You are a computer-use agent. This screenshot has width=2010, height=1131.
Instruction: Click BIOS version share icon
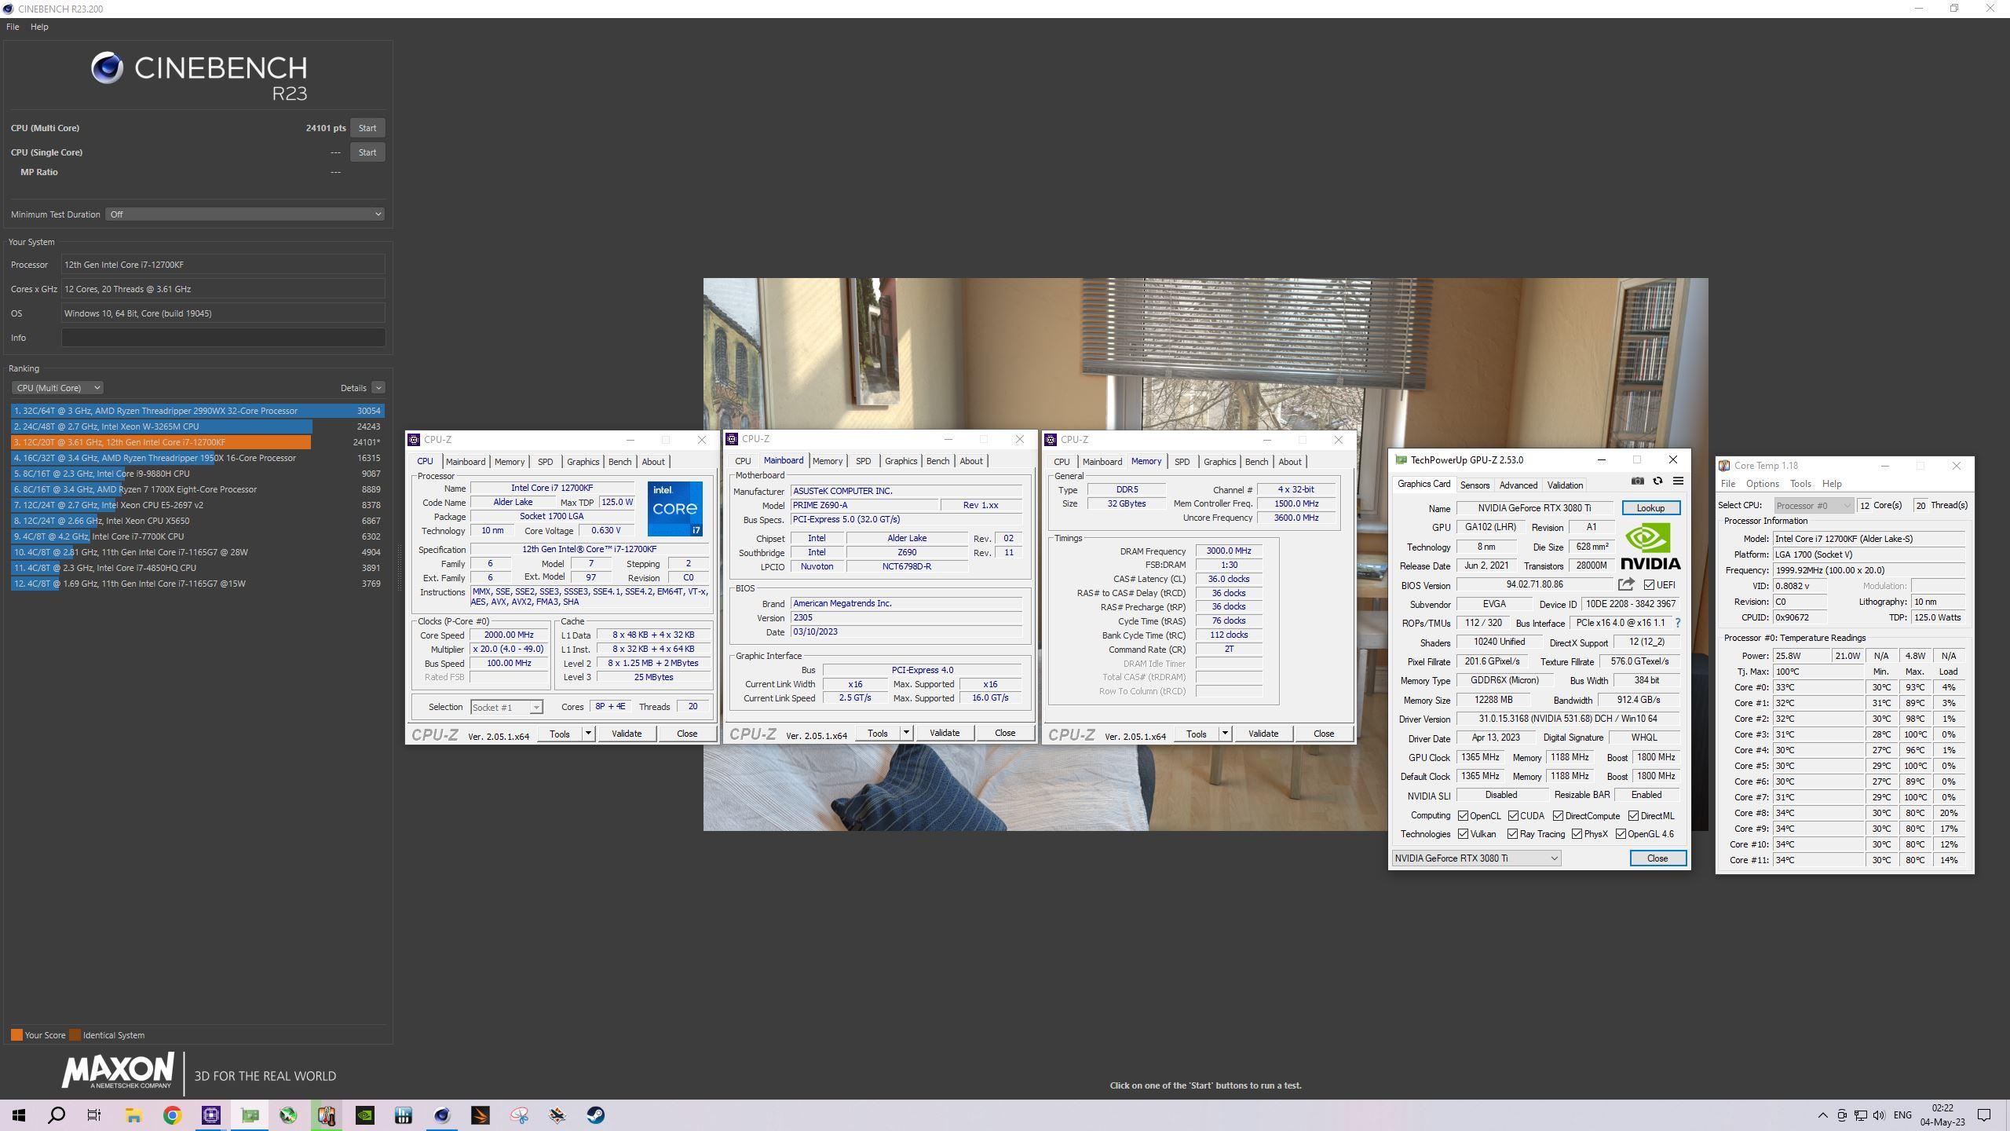1626,584
